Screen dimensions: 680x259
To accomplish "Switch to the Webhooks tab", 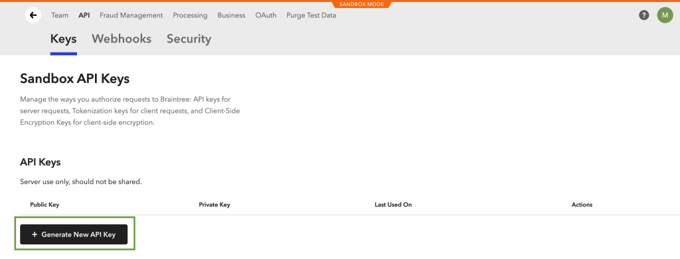I will 122,39.
